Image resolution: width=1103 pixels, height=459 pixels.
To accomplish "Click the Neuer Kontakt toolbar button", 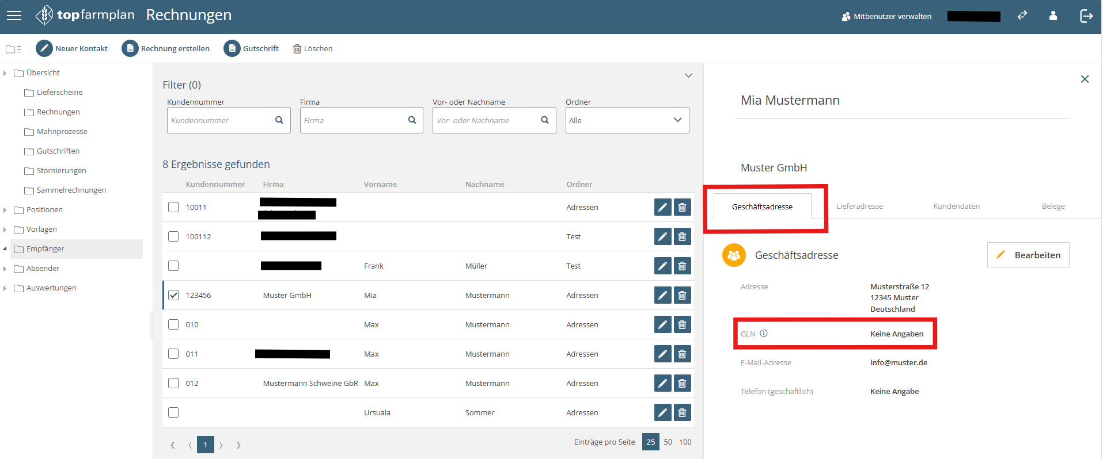I will point(72,48).
